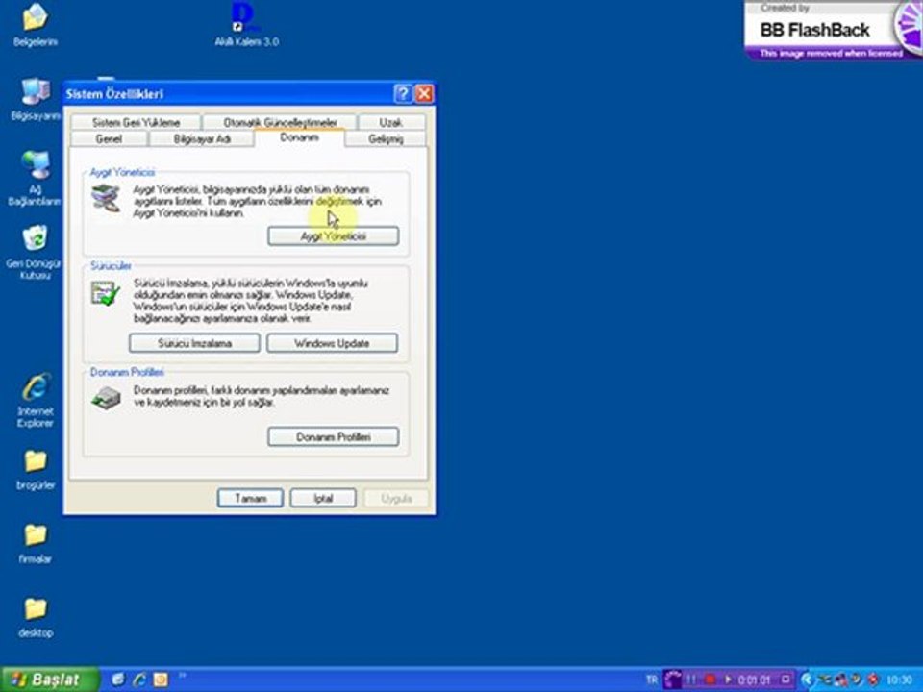Select the Internet Explorer desktop icon
Screen dimensions: 923x692
(36, 400)
